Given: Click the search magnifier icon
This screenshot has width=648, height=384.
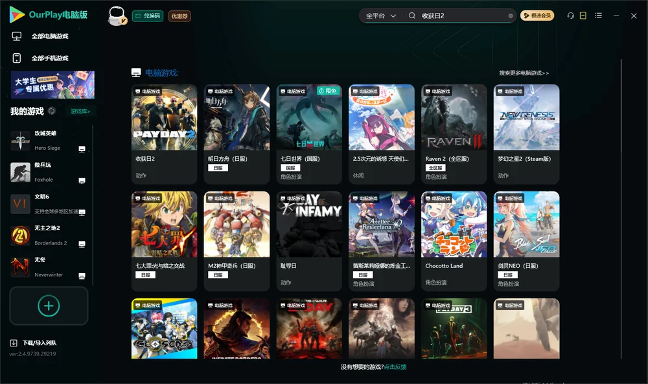Looking at the screenshot, I should tap(412, 16).
